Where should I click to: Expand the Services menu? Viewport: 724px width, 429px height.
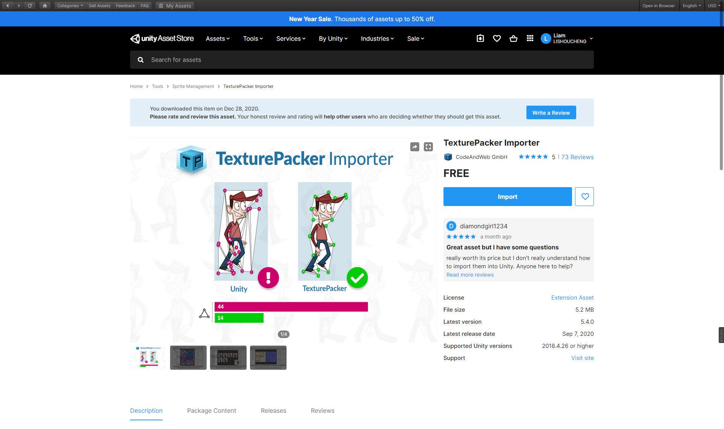tap(290, 38)
